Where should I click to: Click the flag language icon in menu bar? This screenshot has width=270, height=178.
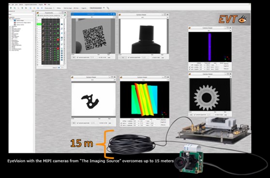[x=45, y=5]
